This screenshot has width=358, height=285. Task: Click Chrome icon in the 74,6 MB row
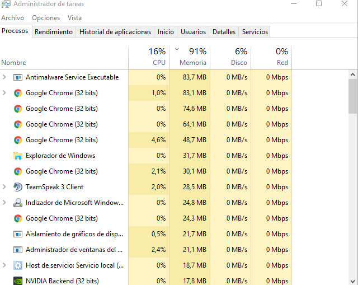(x=18, y=109)
